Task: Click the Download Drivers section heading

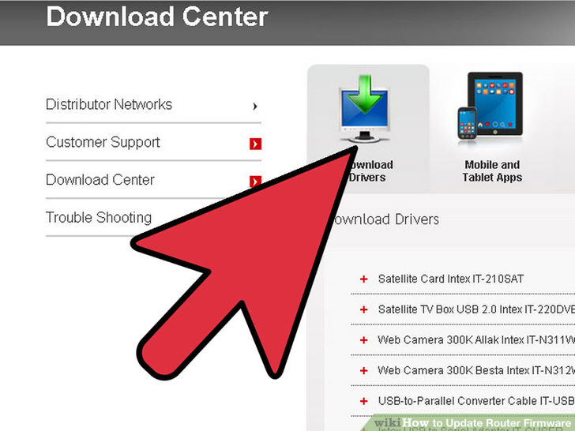Action: click(385, 219)
